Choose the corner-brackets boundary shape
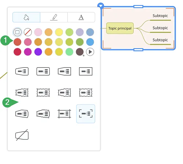 86,114
